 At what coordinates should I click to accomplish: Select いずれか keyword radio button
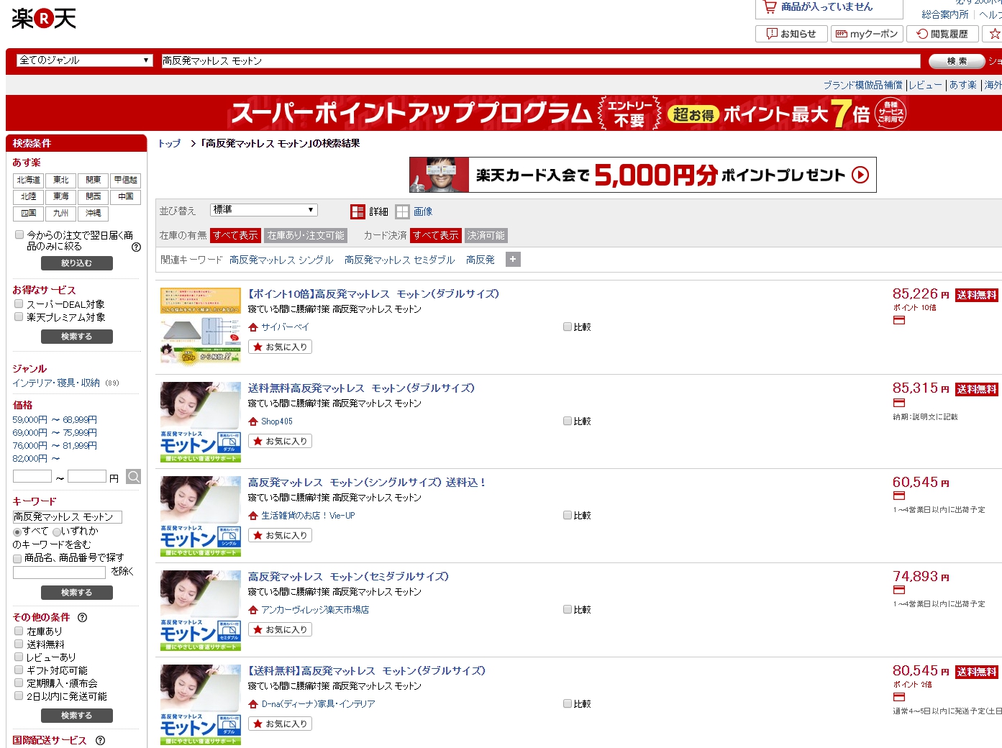pyautogui.click(x=57, y=532)
